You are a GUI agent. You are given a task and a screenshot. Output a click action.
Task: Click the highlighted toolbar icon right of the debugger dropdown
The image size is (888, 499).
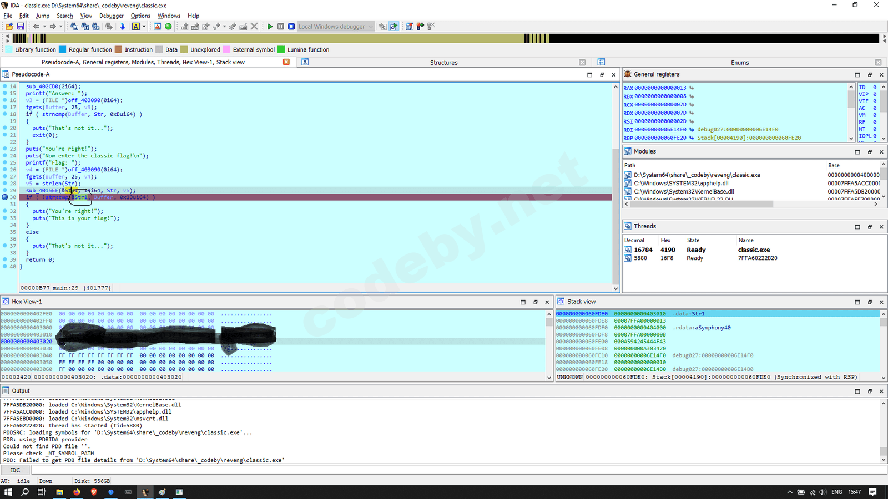393,27
